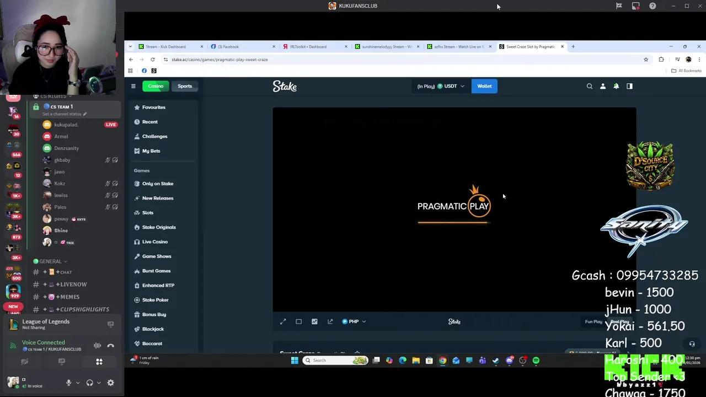Reload the Stake page

point(153,60)
